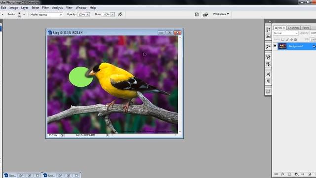
Task: Close the Layers tab with its x
Action: (284, 28)
